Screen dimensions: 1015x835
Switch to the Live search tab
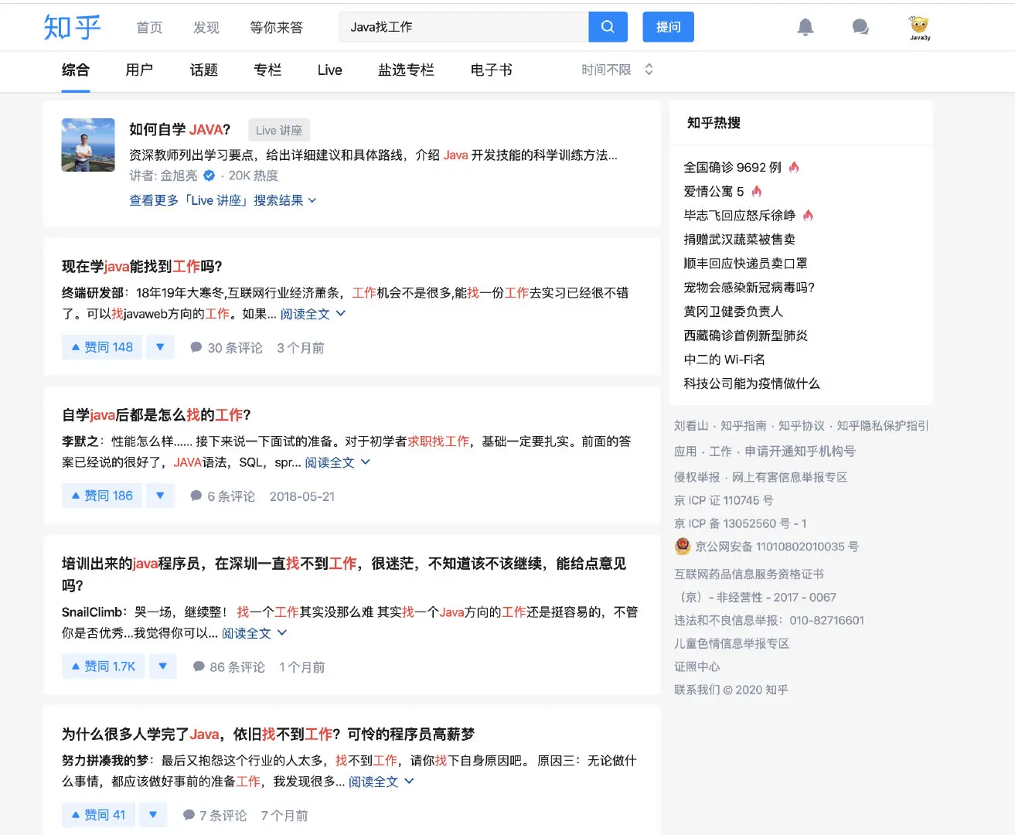point(330,70)
